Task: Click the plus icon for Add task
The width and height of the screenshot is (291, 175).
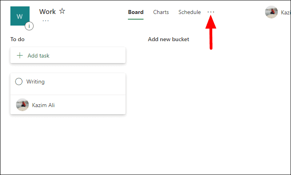Action: (x=20, y=55)
